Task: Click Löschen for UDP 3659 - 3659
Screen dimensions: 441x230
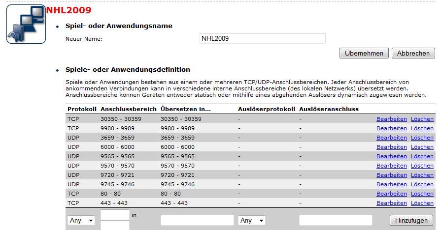Action: coord(422,138)
